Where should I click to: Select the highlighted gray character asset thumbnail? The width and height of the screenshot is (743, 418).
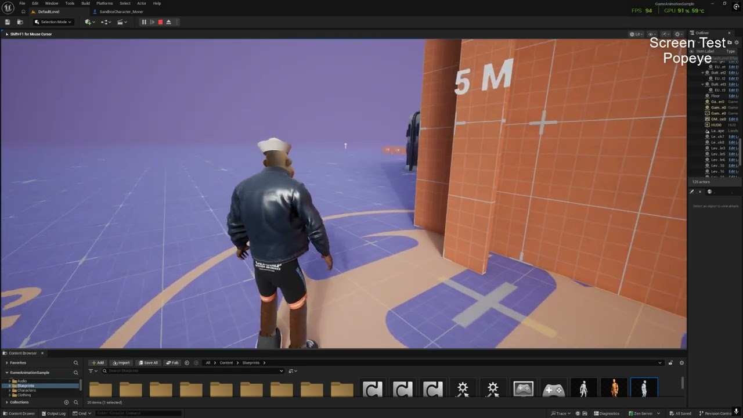(644, 388)
